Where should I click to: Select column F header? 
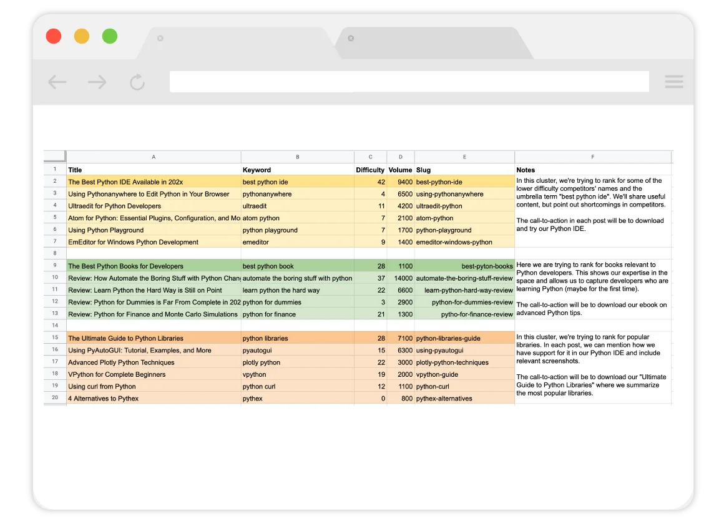593,157
